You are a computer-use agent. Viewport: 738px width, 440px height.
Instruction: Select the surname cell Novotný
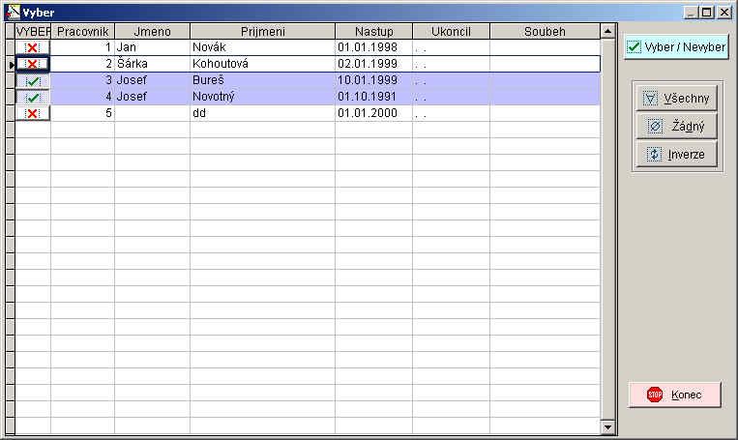point(263,97)
